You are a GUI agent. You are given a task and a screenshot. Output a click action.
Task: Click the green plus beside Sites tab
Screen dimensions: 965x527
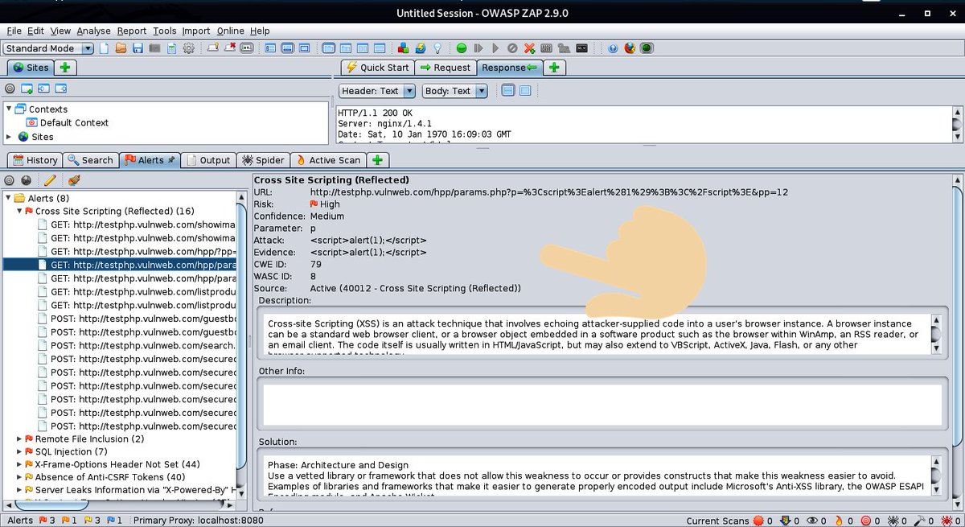tap(64, 68)
